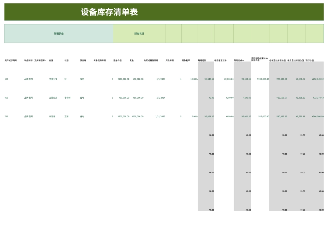Click the 贷款利率 column header

186,60
